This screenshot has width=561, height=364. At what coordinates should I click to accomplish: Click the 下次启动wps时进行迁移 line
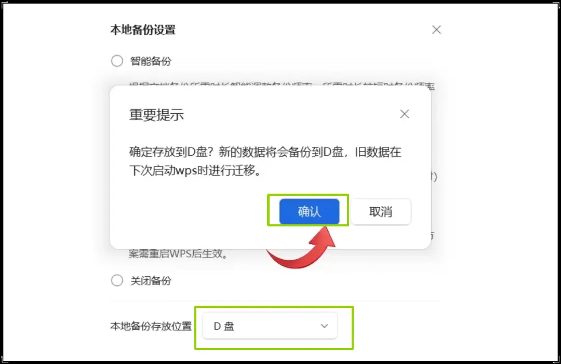195,170
